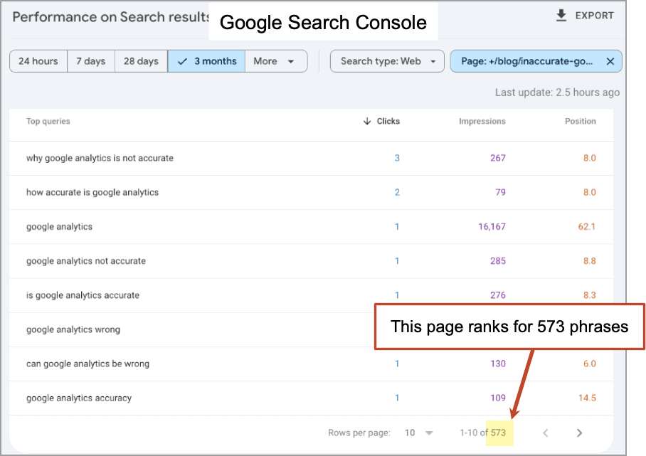The height and width of the screenshot is (456, 646).
Task: Click the 'Performance on Search results' heading
Action: coord(111,17)
